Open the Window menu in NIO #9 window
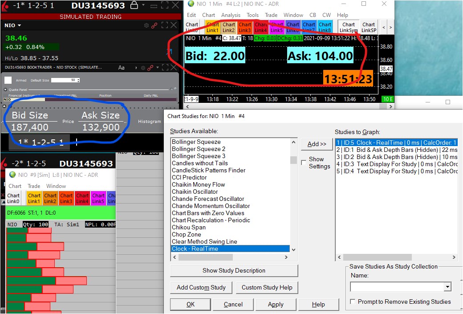463x314 pixels. (x=56, y=186)
